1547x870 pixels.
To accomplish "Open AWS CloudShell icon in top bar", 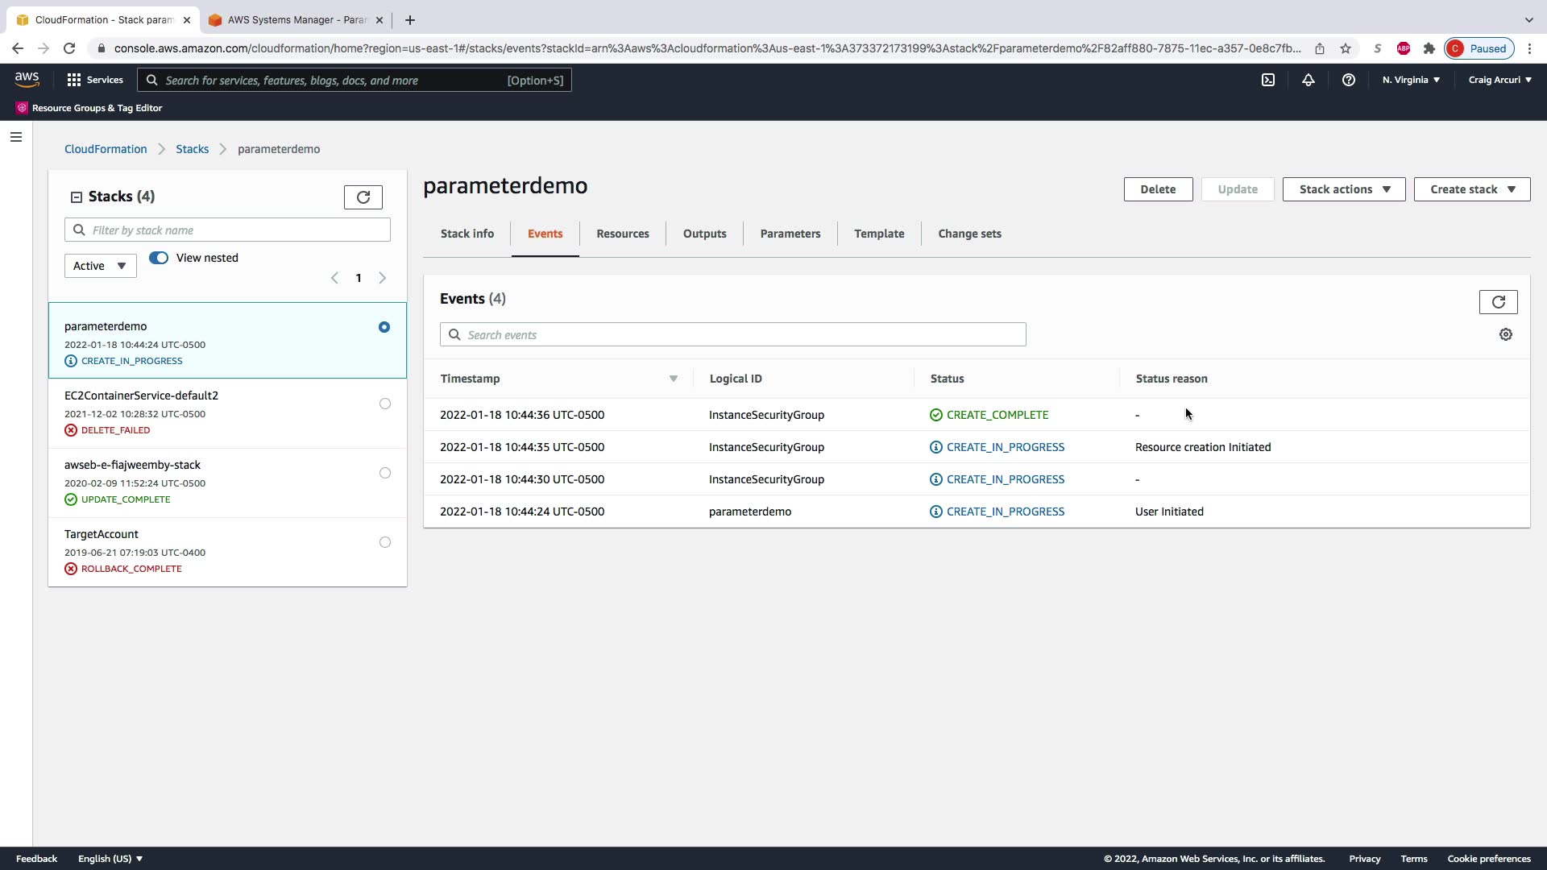I will (1268, 80).
